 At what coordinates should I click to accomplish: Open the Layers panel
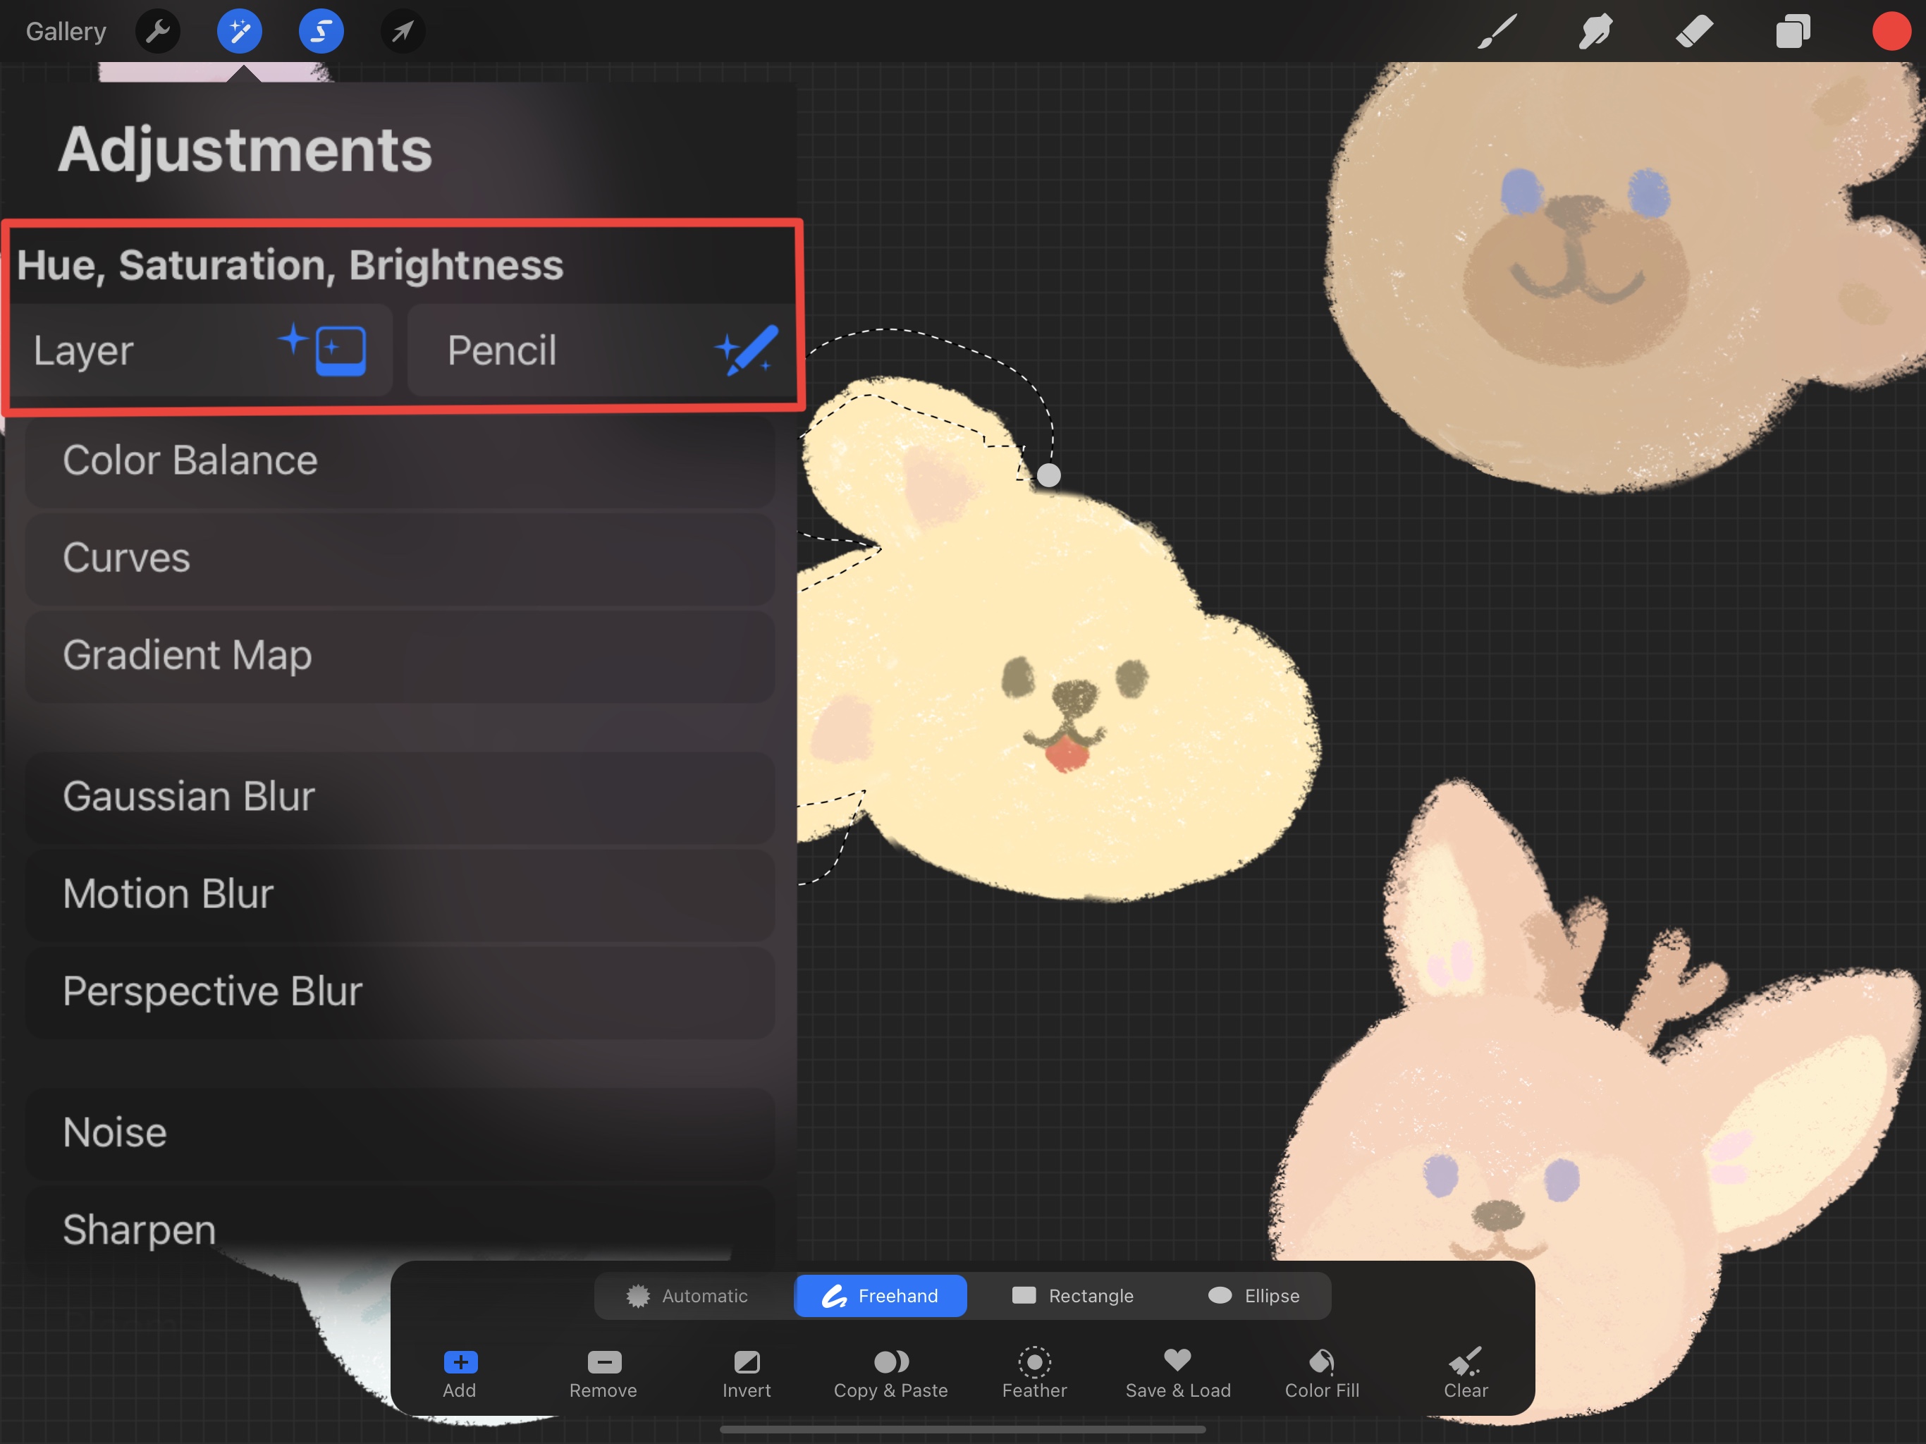pos(1793,31)
